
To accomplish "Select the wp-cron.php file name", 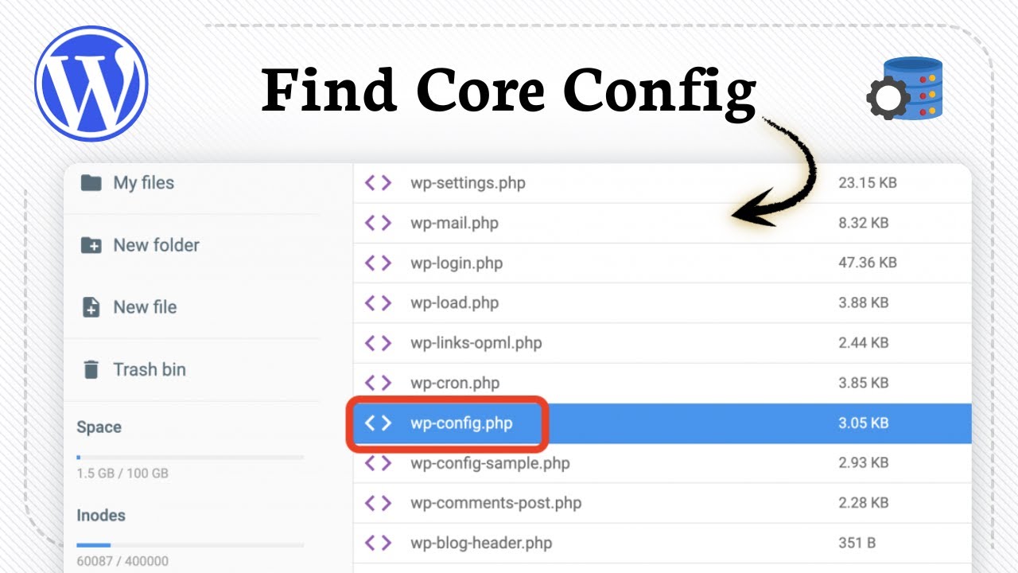I will 455,383.
